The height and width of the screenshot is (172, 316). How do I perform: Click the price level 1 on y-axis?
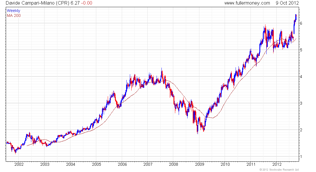click(x=301, y=157)
